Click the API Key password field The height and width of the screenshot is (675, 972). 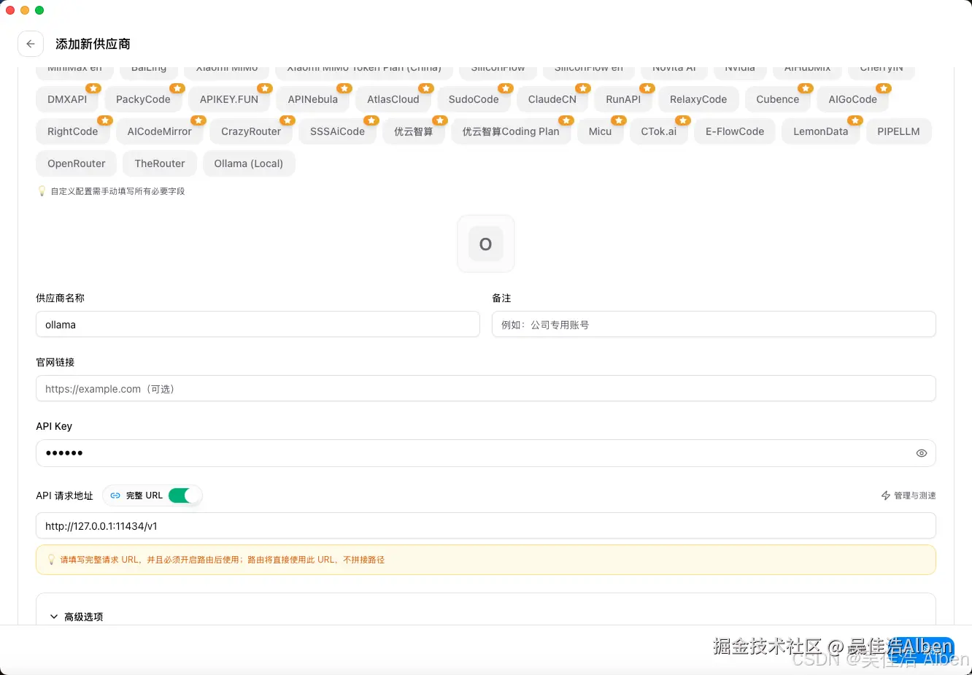tap(486, 453)
